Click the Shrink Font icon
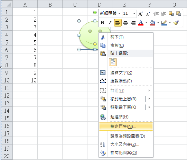This screenshot has width=187, height=160. tap(148, 14)
